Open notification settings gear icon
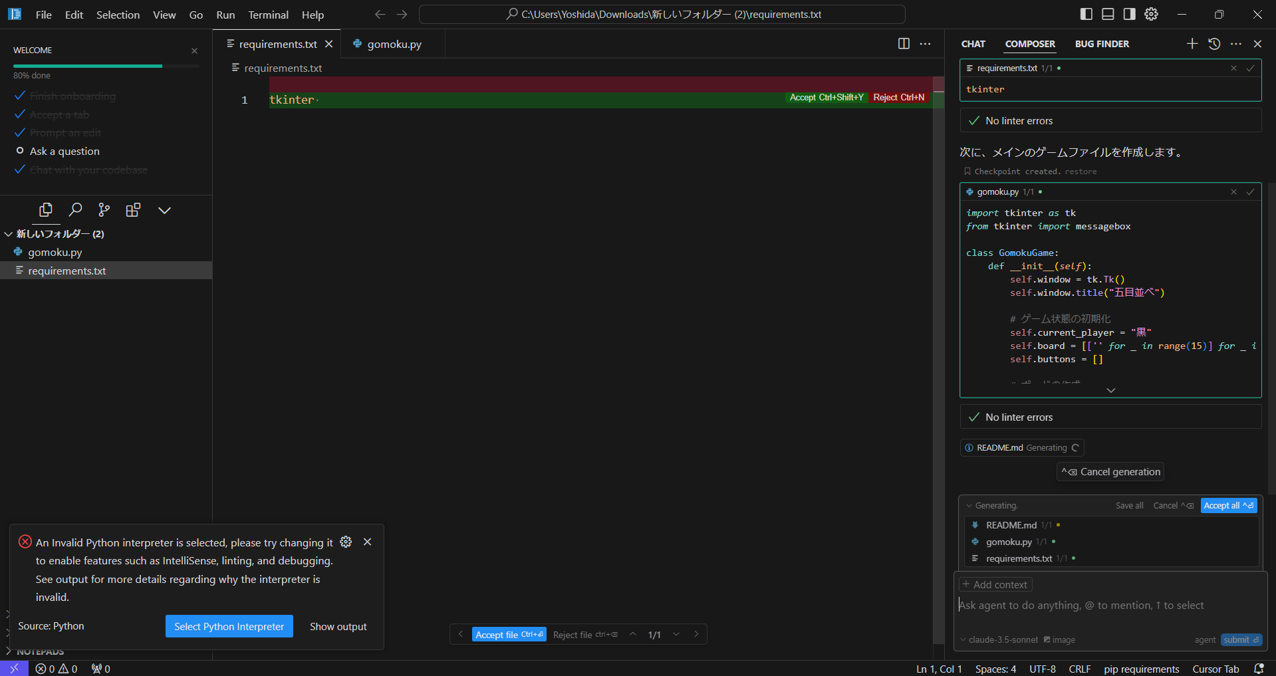This screenshot has width=1276, height=676. (346, 542)
